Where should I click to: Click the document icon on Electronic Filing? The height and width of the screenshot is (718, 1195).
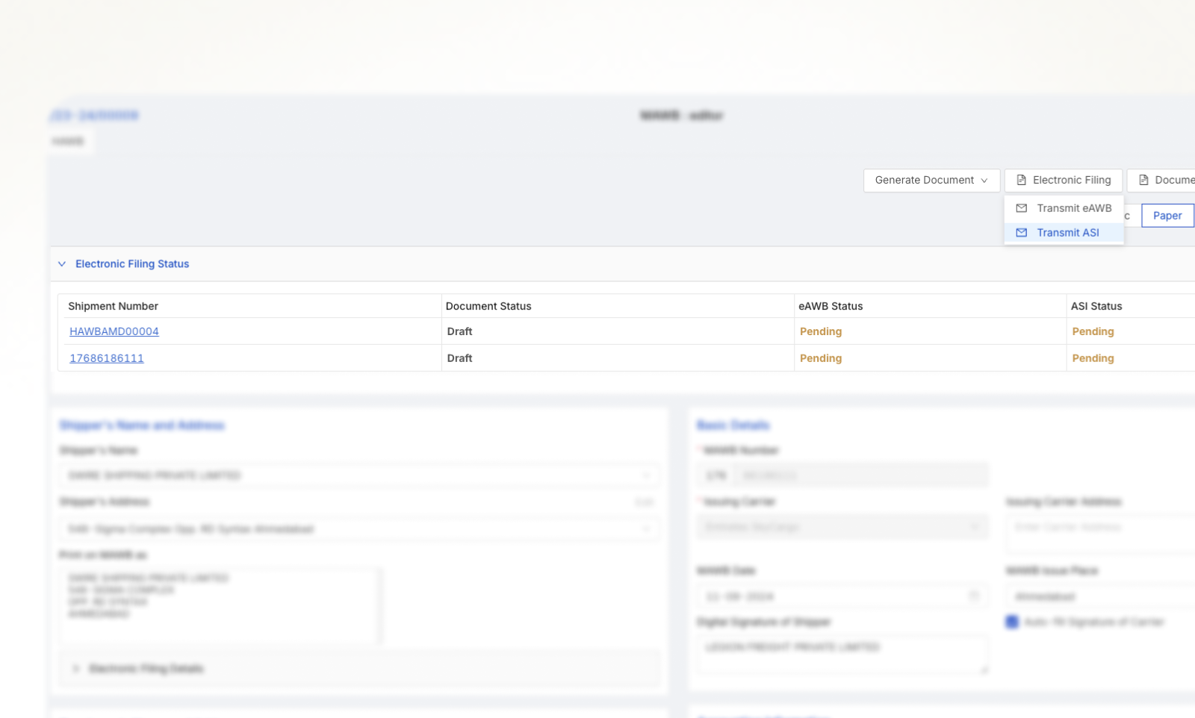1021,180
